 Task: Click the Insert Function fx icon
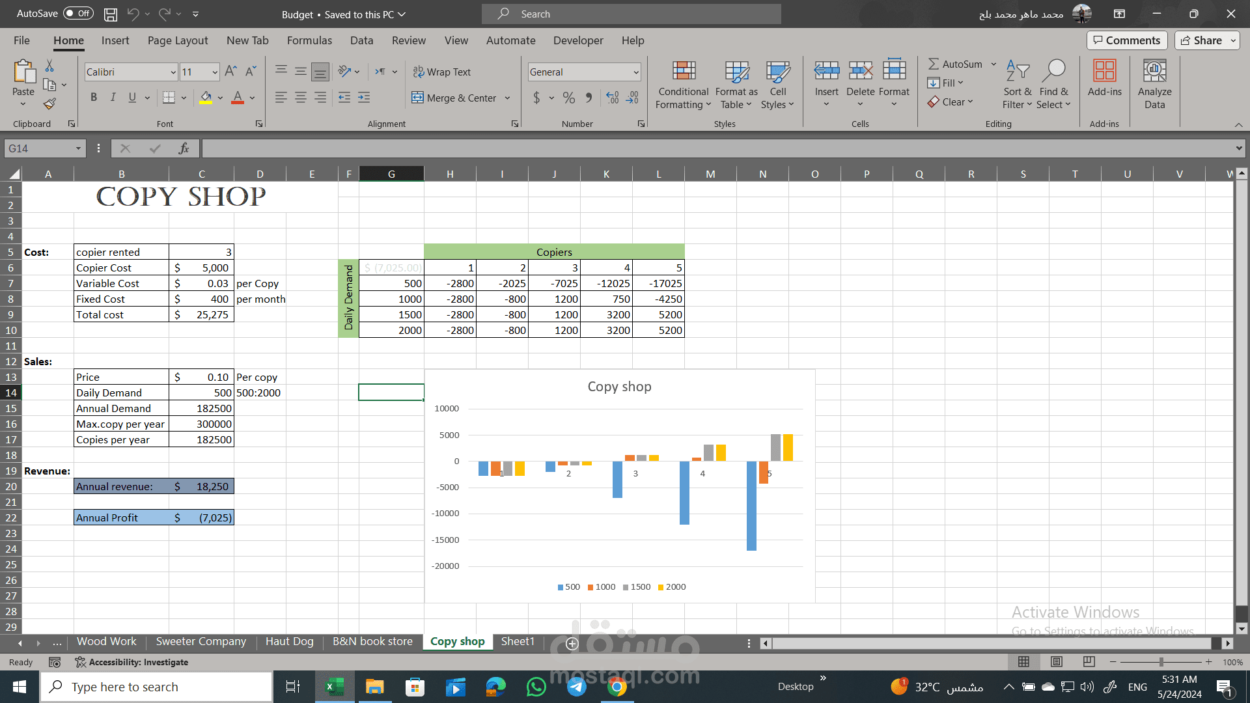tap(184, 148)
